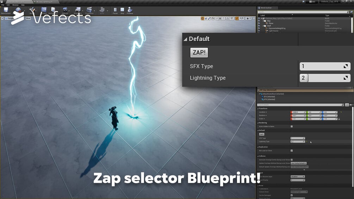This screenshot has width=354, height=199.
Task: Toggle the scale snap icon beside 0.25
Action: [237, 19]
